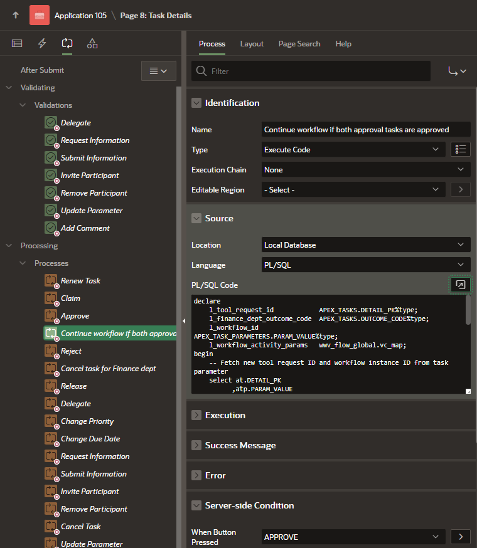Switch to the Layout tab

click(x=252, y=44)
